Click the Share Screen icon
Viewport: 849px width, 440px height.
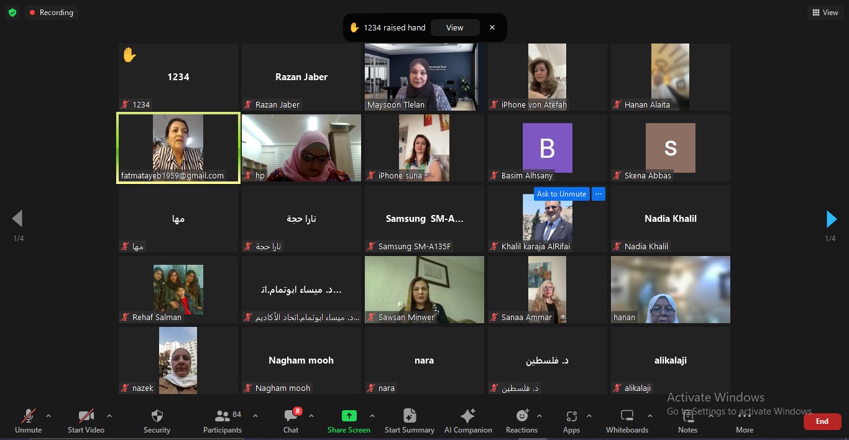349,416
